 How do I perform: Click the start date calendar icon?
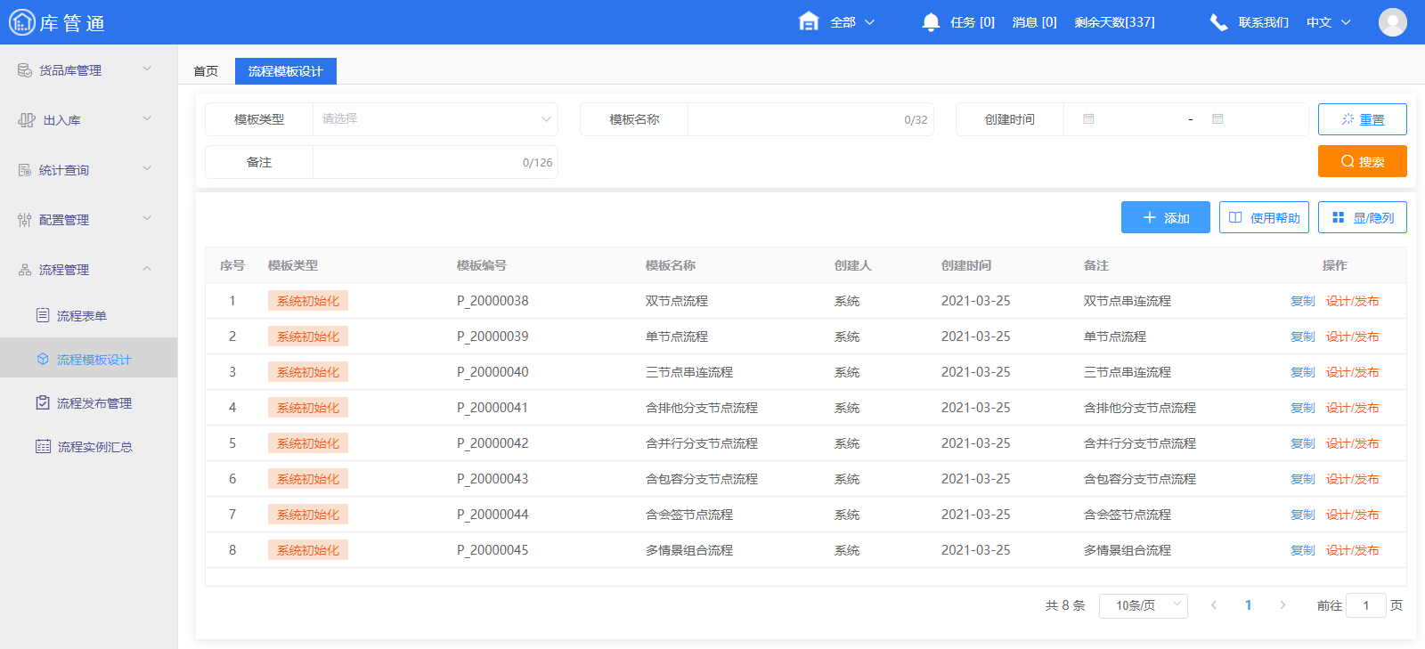point(1088,119)
